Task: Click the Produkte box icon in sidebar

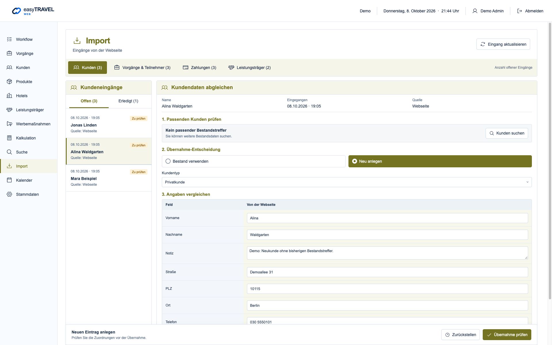Action: pyautogui.click(x=9, y=82)
